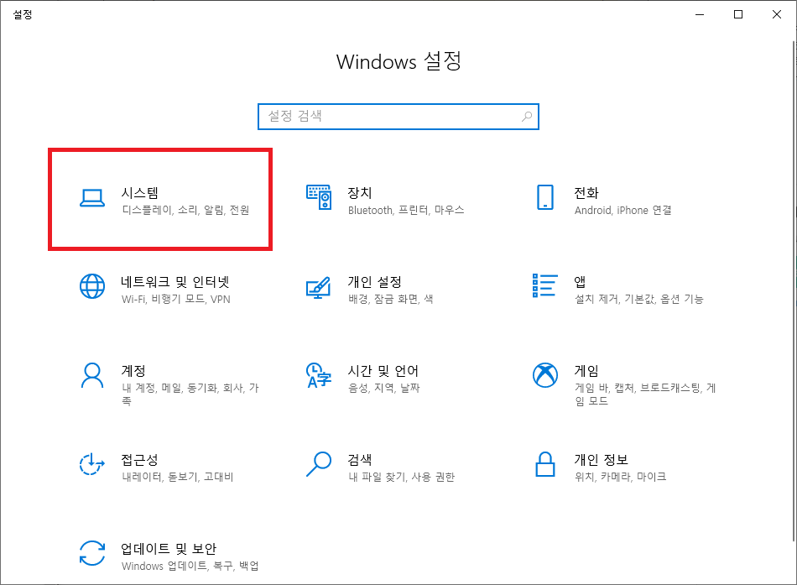Image resolution: width=797 pixels, height=585 pixels.
Task: Click the text Windows 업데이트, 복구, 백업
Action: [190, 566]
